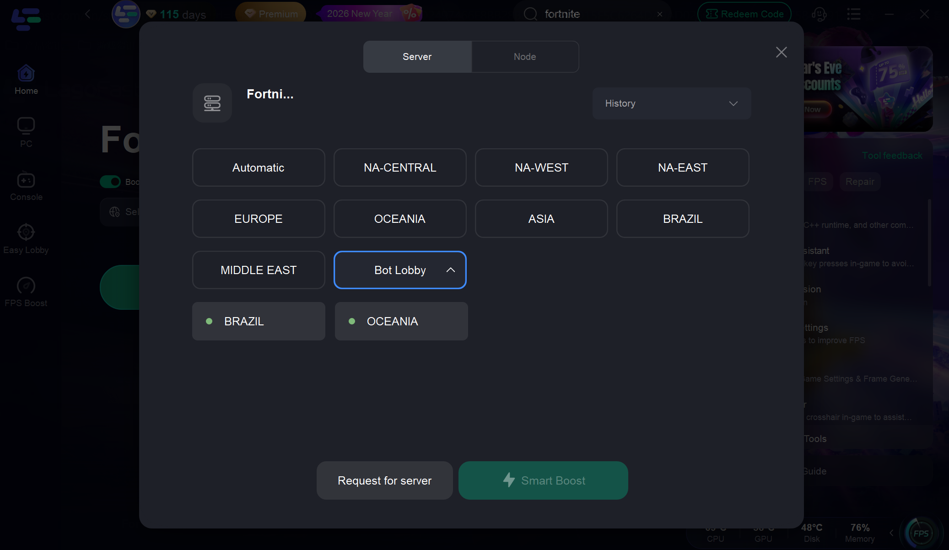Collapse the Bot Lobby expander
Screen dimensions: 949x550
[450, 270]
